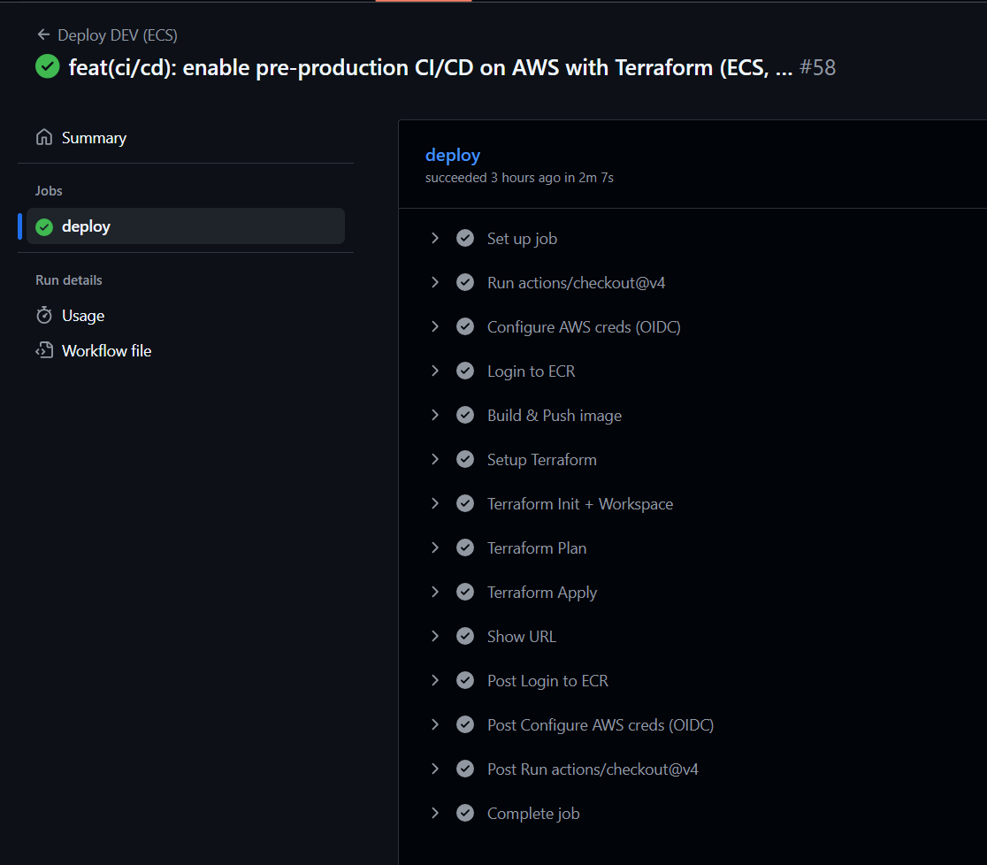Click the back arrow beside Deploy DEV (ECS)
The width and height of the screenshot is (987, 865).
[43, 35]
